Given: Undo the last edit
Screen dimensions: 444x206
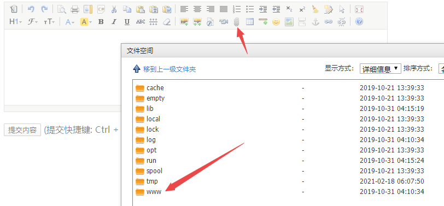Looking at the screenshot, I should pyautogui.click(x=31, y=9).
